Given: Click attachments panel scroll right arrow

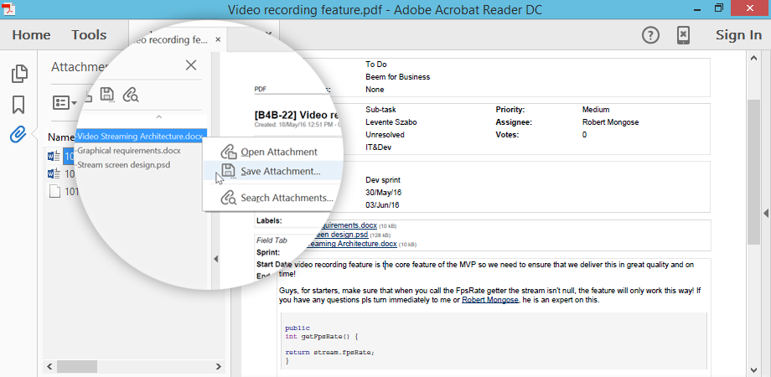Looking at the screenshot, I should [x=219, y=367].
